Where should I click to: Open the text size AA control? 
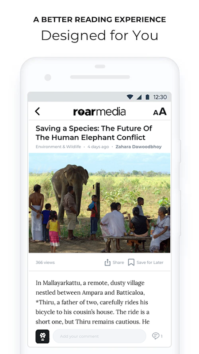(x=160, y=112)
